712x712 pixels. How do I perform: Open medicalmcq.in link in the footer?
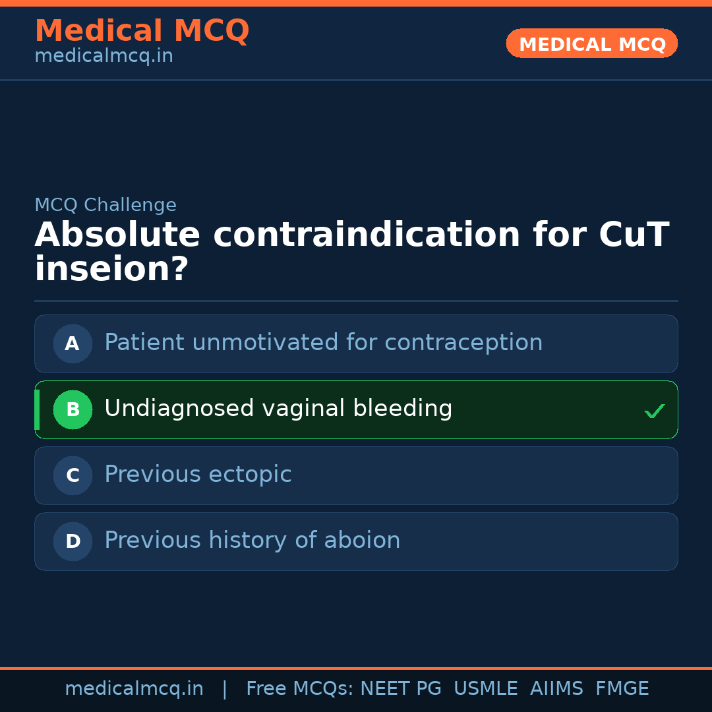click(134, 689)
